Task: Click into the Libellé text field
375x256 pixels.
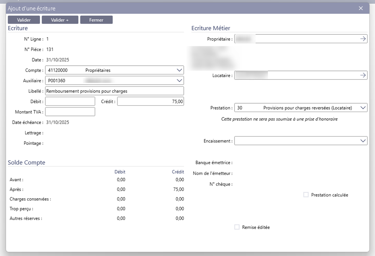Action: (114, 91)
